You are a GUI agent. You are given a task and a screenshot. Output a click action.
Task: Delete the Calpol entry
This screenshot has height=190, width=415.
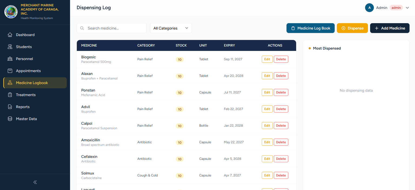(281, 126)
